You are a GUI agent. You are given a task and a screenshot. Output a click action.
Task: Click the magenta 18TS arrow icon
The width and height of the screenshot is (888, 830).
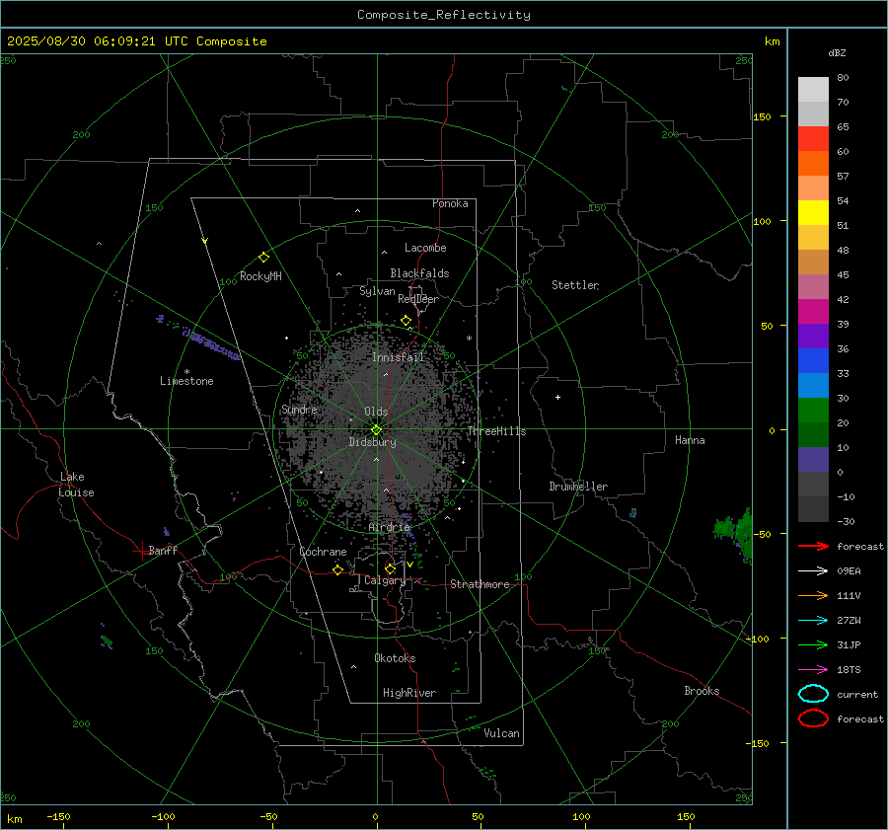(813, 670)
